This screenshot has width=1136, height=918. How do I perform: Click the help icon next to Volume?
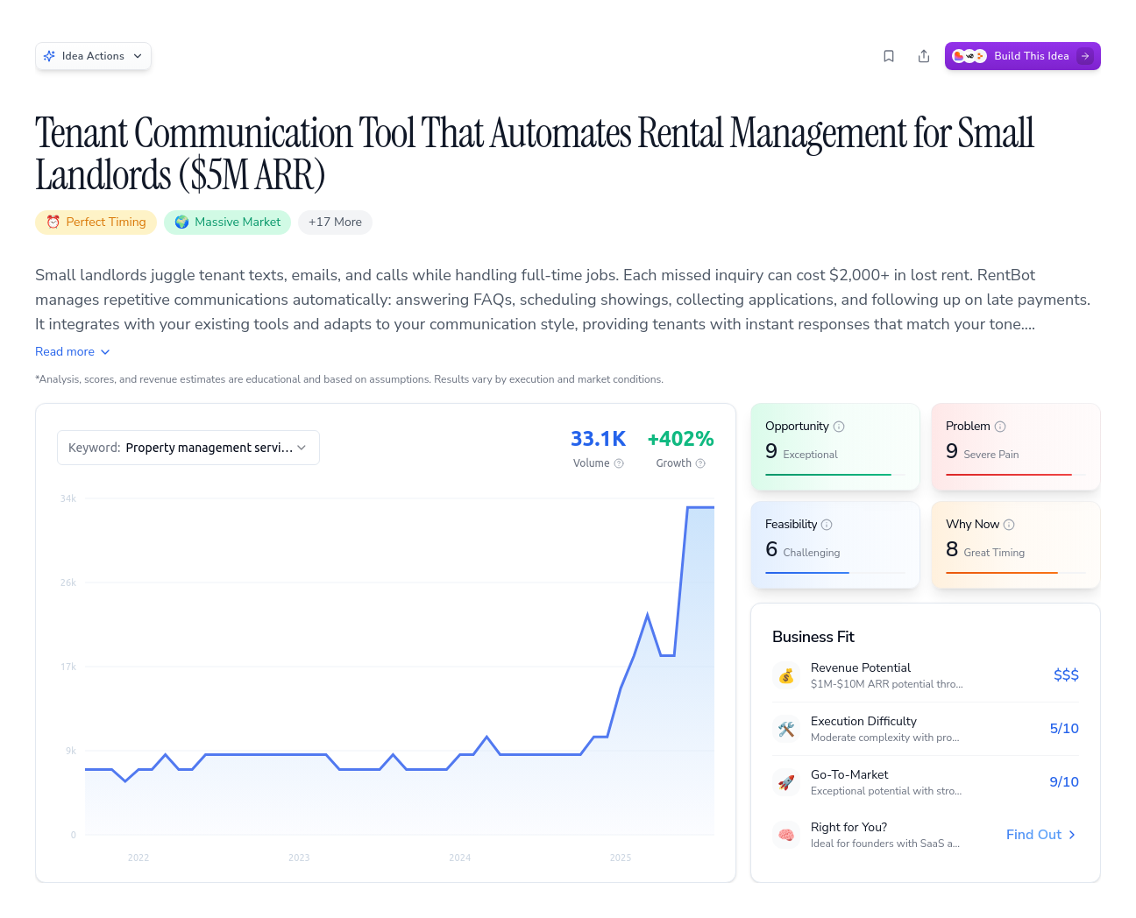tap(619, 463)
